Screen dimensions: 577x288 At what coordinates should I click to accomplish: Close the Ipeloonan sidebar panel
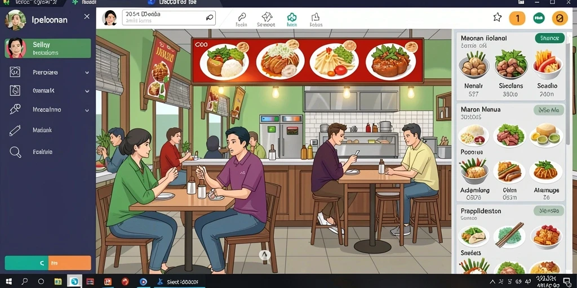point(87,16)
